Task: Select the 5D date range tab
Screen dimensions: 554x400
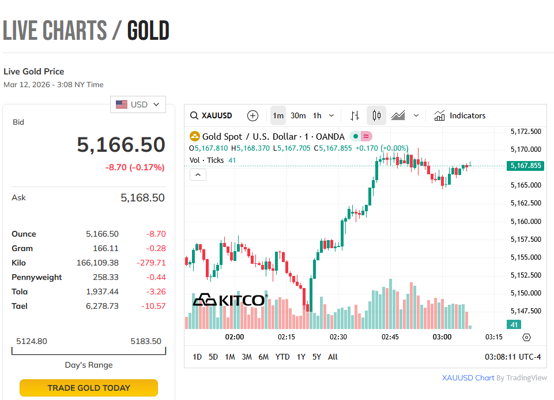Action: pyautogui.click(x=213, y=357)
